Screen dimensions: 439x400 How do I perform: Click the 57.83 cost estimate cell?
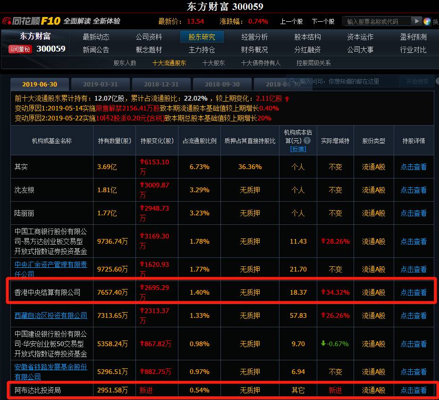pos(298,315)
